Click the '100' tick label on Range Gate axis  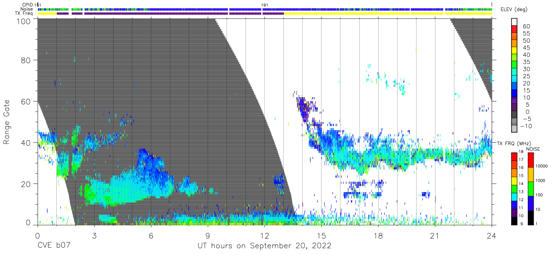click(x=24, y=21)
